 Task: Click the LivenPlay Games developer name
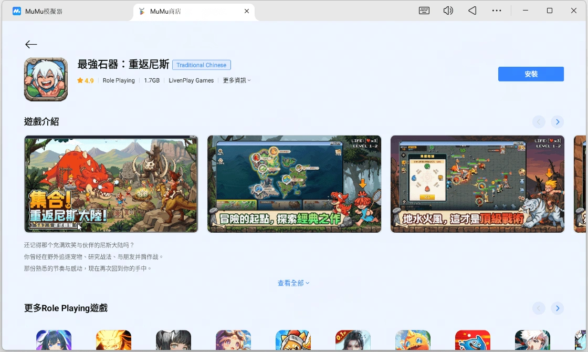click(x=191, y=80)
